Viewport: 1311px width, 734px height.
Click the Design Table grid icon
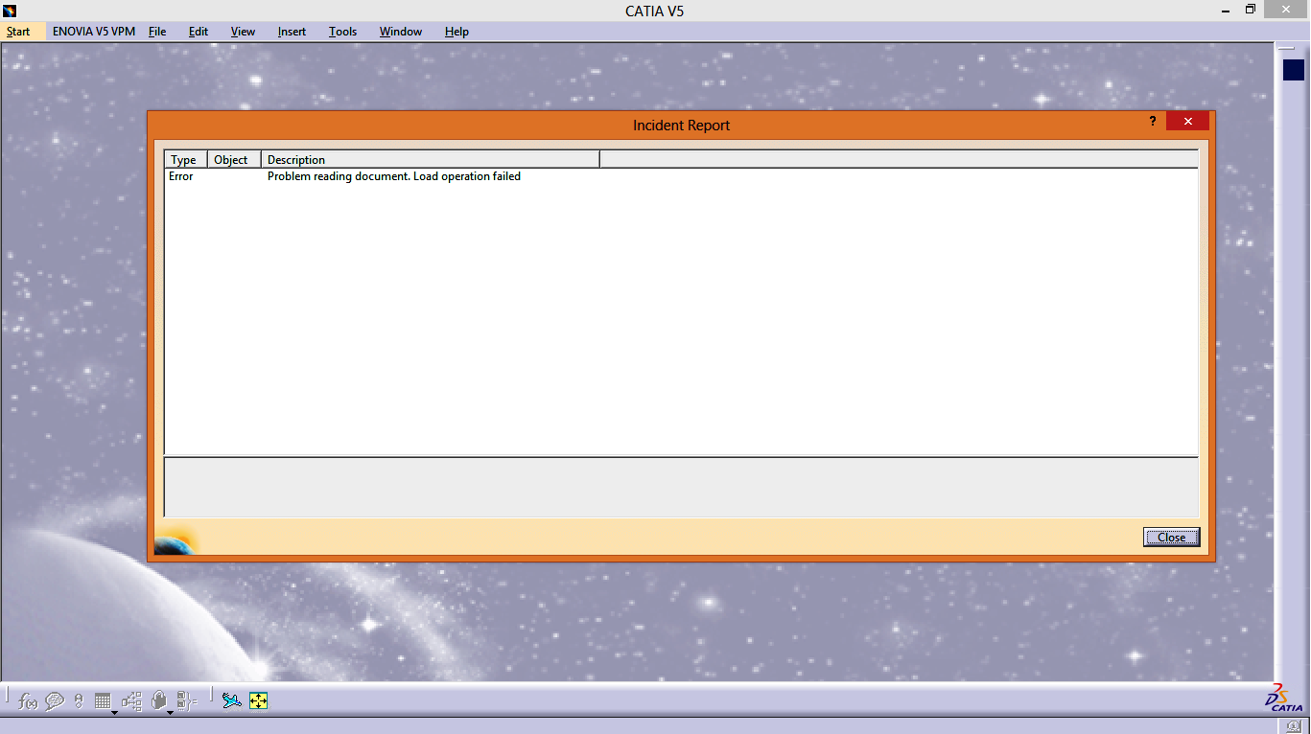tap(103, 700)
